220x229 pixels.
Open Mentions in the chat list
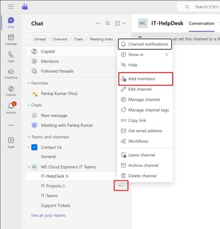pyautogui.click(x=71, y=61)
